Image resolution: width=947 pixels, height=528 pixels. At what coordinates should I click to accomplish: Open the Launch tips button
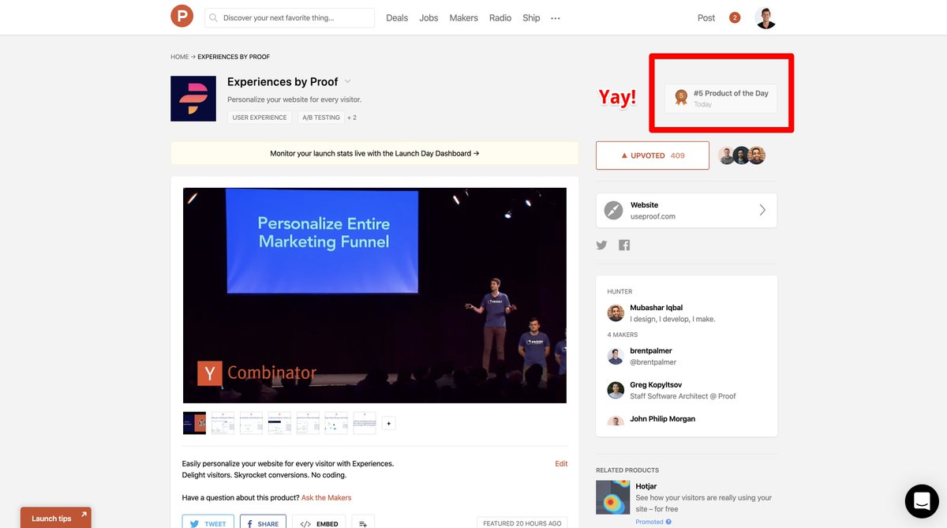(56, 518)
